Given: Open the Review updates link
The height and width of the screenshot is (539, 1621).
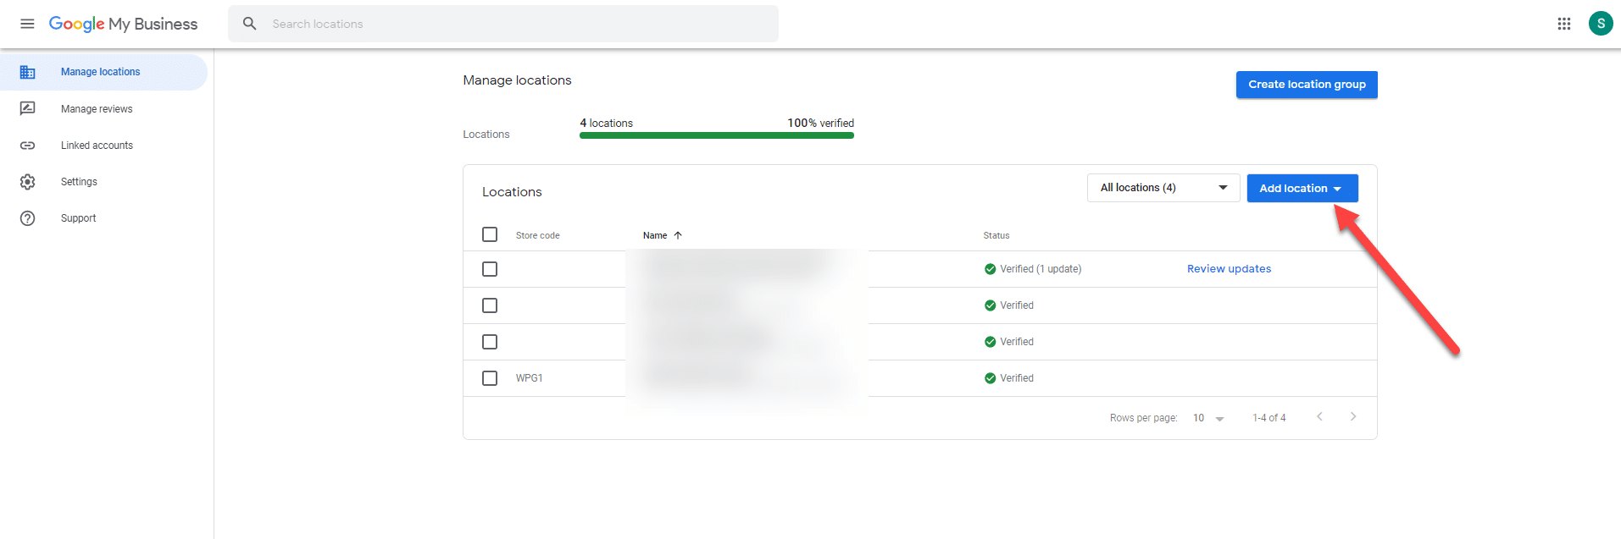Looking at the screenshot, I should click(x=1228, y=269).
